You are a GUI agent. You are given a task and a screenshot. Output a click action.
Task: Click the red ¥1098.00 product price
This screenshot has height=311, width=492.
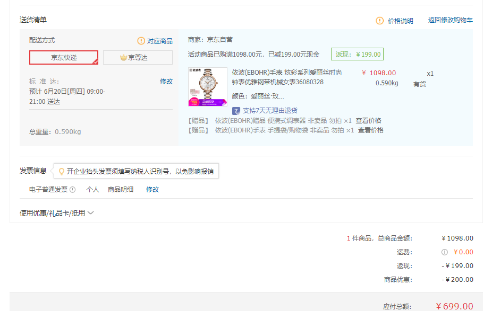(379, 73)
